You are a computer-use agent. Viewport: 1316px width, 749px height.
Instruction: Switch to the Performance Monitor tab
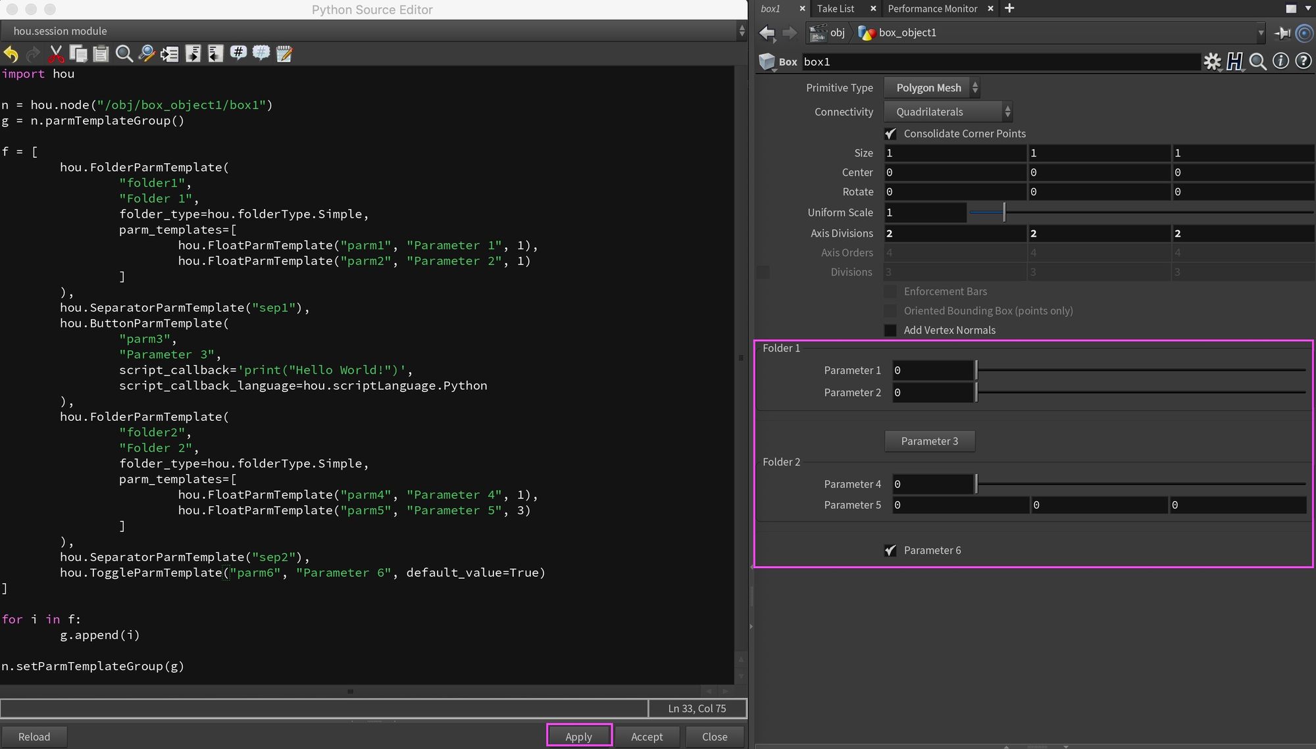[x=932, y=9]
